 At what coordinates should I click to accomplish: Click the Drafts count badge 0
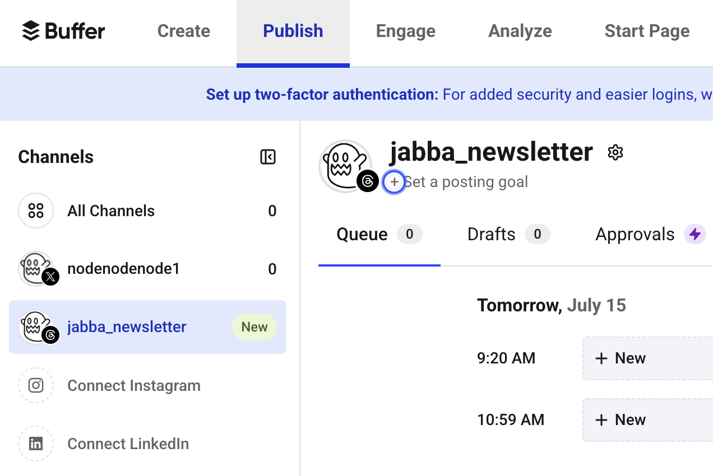coord(538,234)
